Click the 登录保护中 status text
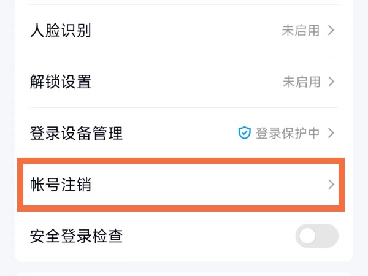368x276 pixels. (x=287, y=133)
